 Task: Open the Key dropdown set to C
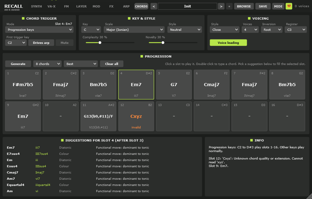(x=91, y=30)
